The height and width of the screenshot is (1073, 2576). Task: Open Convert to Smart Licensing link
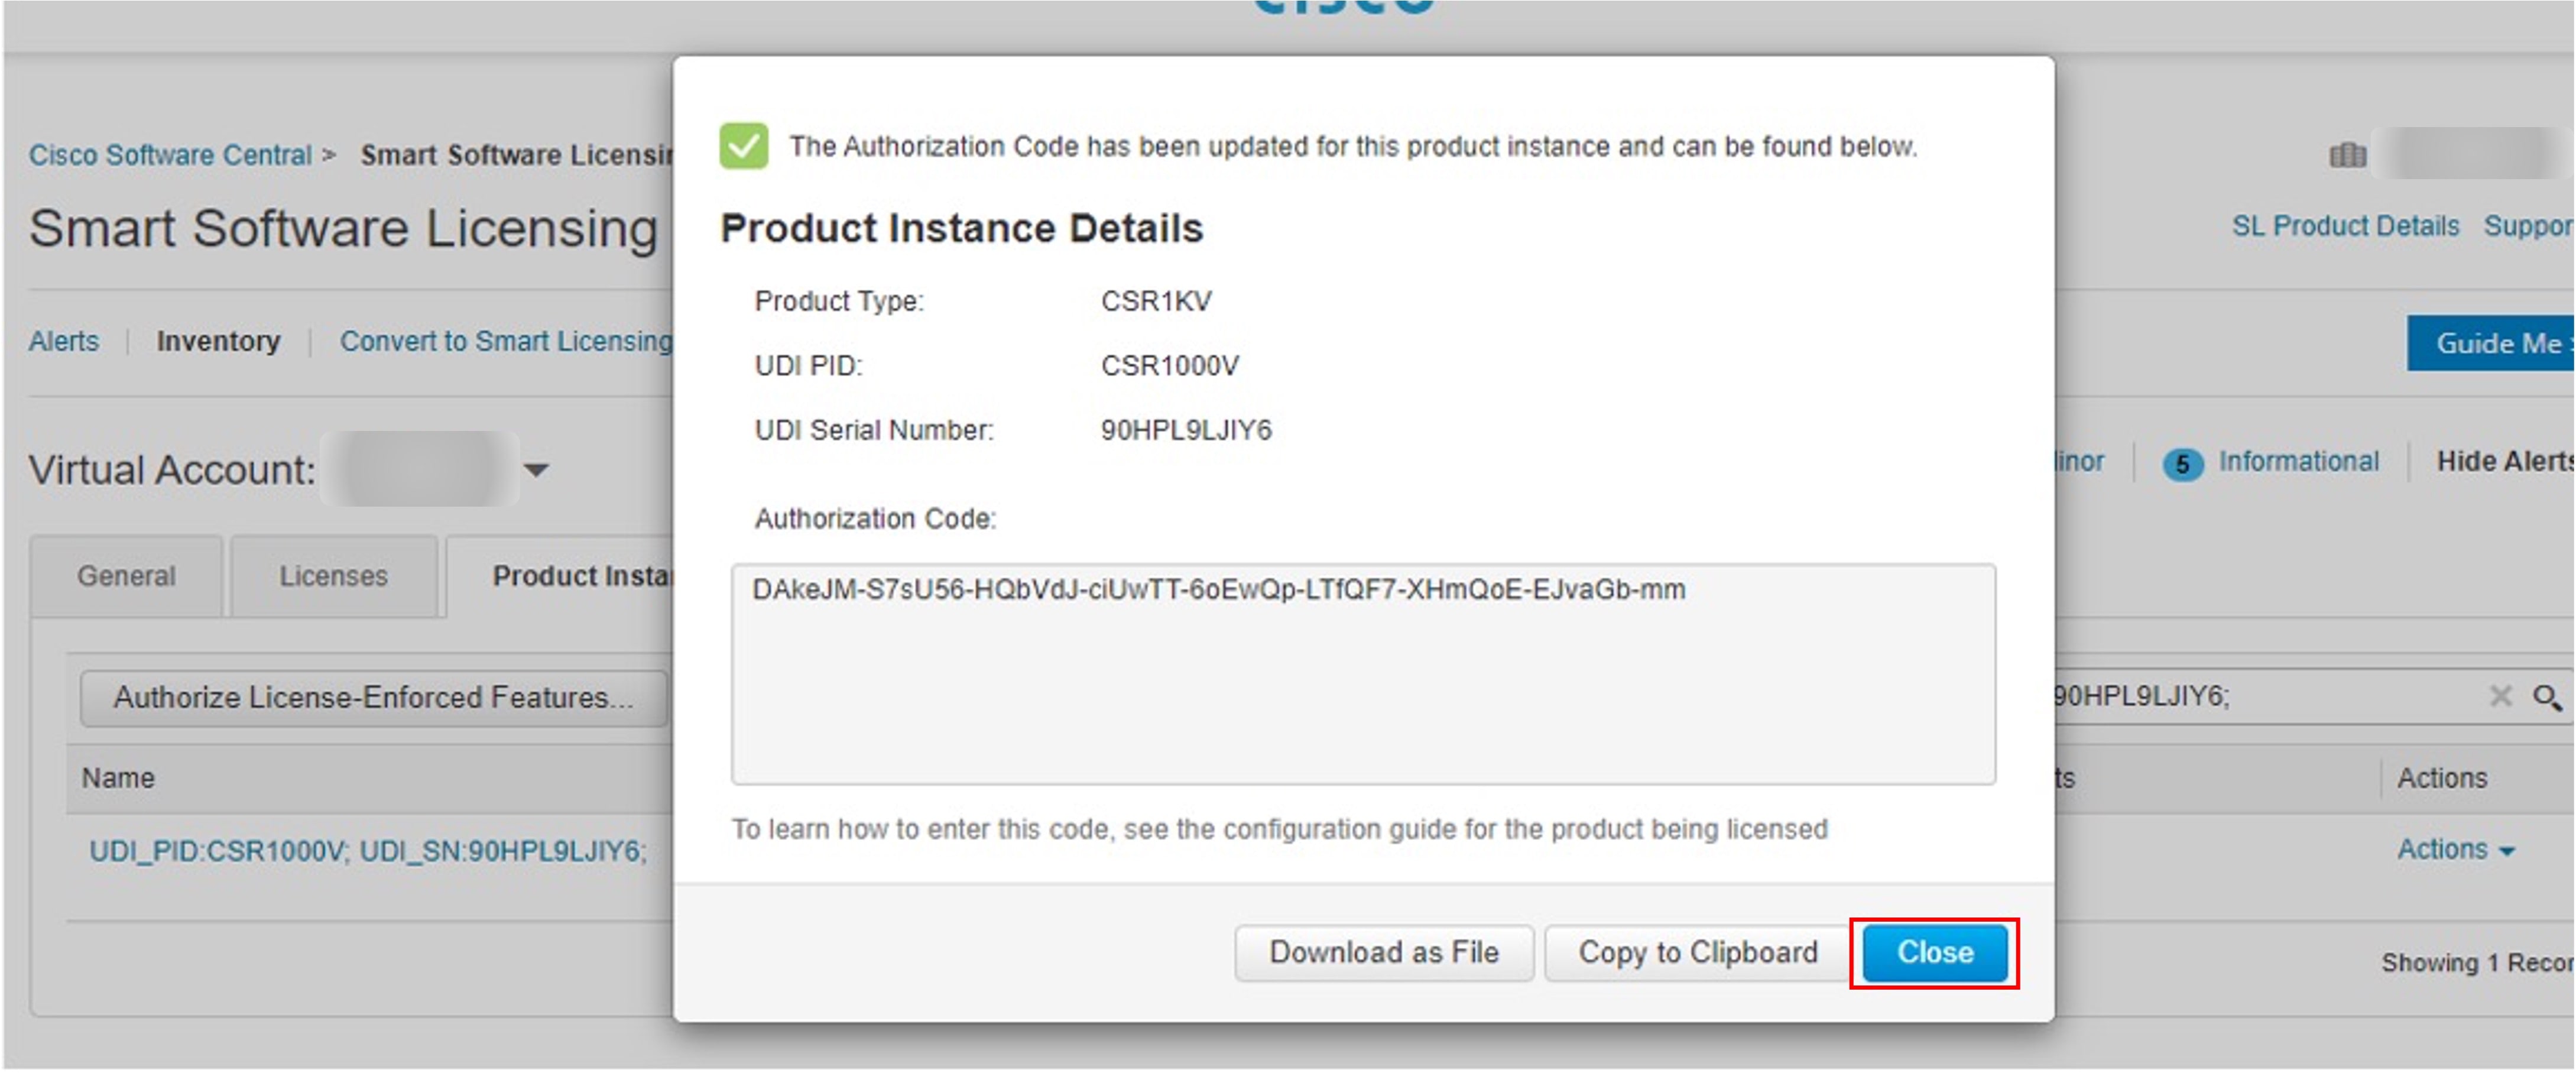click(x=506, y=341)
